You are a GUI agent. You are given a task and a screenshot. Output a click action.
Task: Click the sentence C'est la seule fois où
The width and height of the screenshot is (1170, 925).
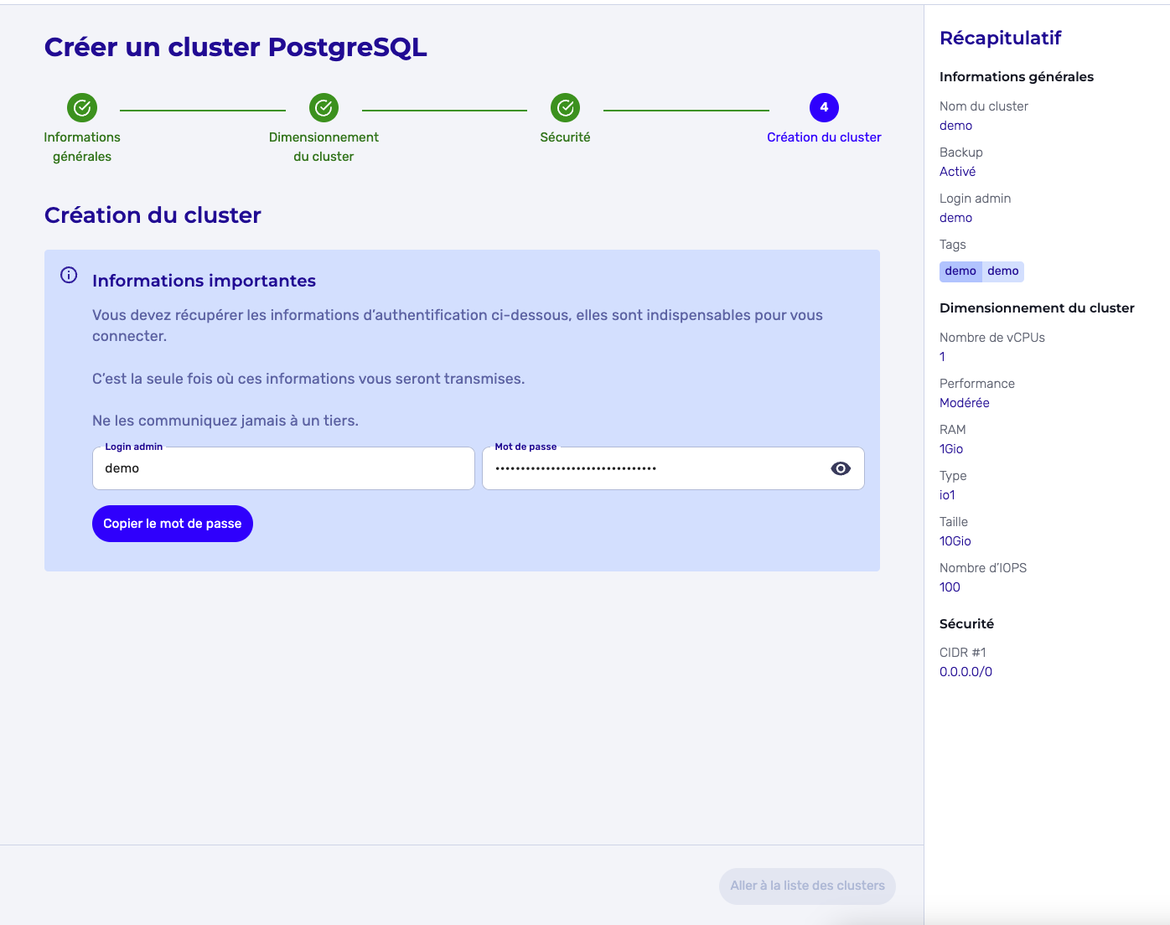[x=308, y=379]
